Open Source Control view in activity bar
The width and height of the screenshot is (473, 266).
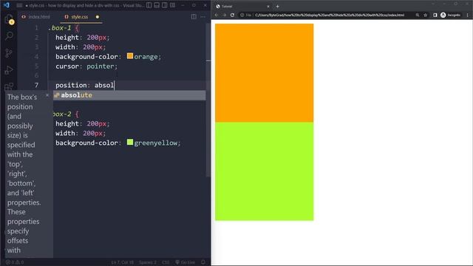pos(9,53)
